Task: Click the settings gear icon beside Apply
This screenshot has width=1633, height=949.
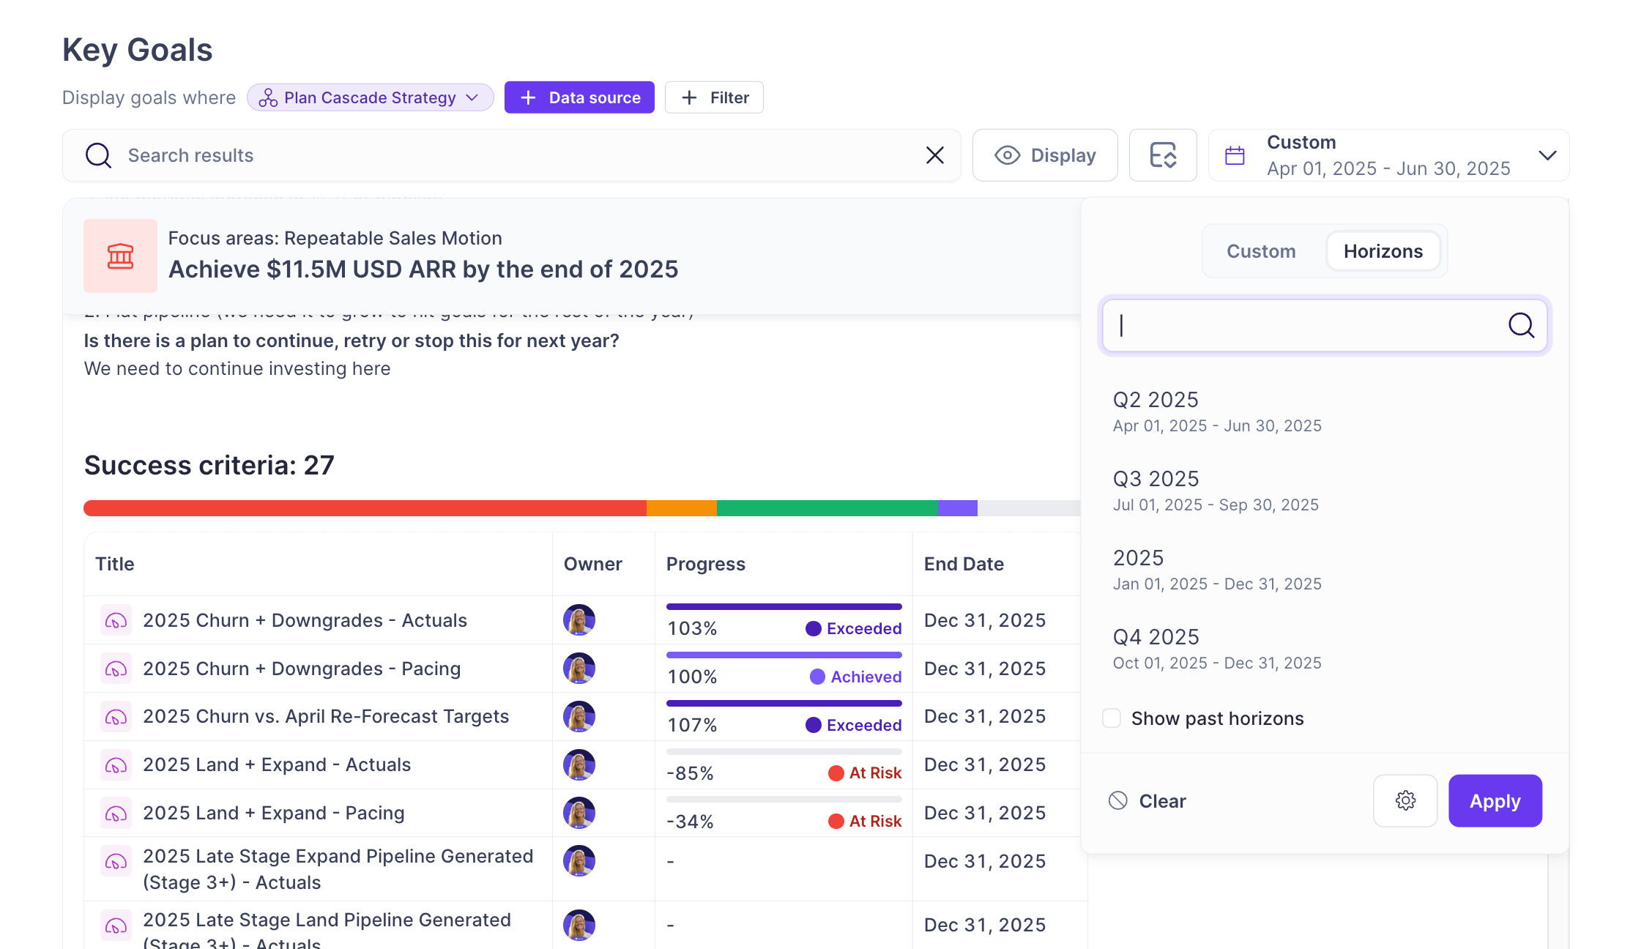Action: pos(1405,800)
